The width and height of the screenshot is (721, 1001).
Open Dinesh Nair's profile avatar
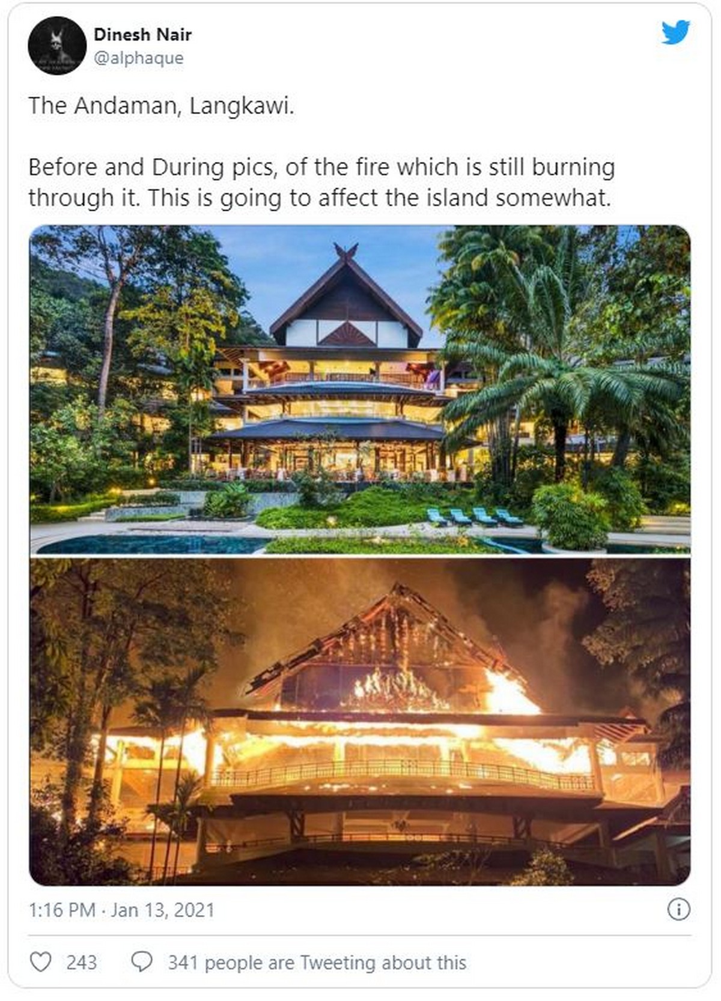pos(57,46)
